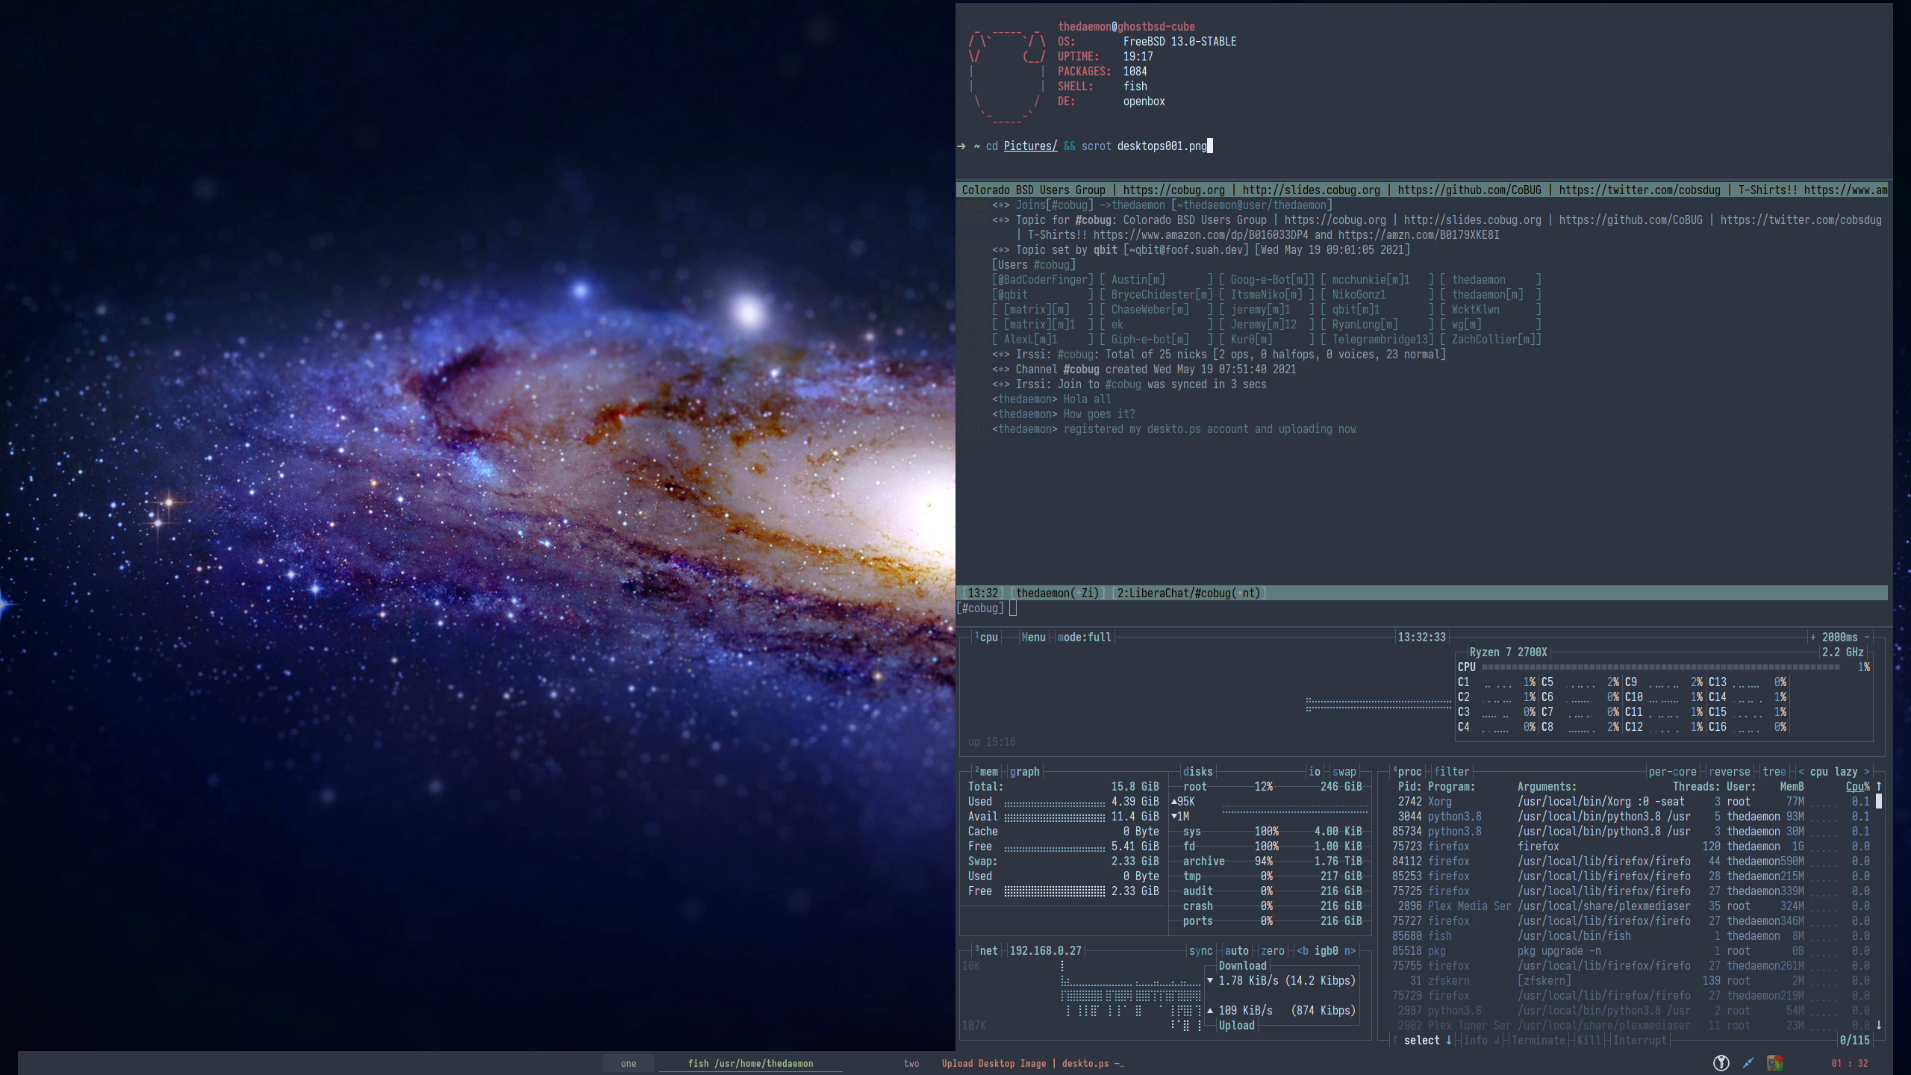Click the select down arrow in proc footer
The height and width of the screenshot is (1075, 1911).
coord(1449,1040)
